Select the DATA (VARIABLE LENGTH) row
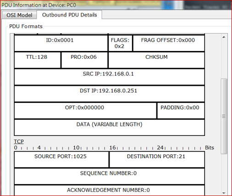232x196 pixels. click(110, 128)
